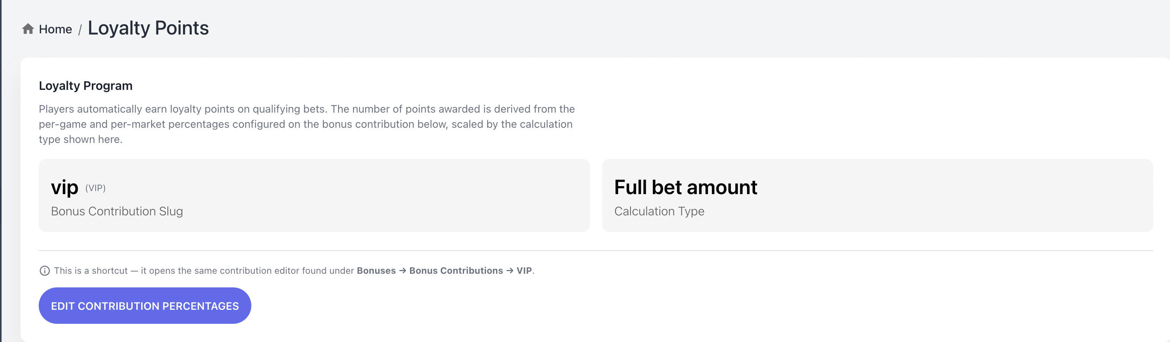Click the bold Bonus Contributions text
Image resolution: width=1170 pixels, height=342 pixels.
456,271
